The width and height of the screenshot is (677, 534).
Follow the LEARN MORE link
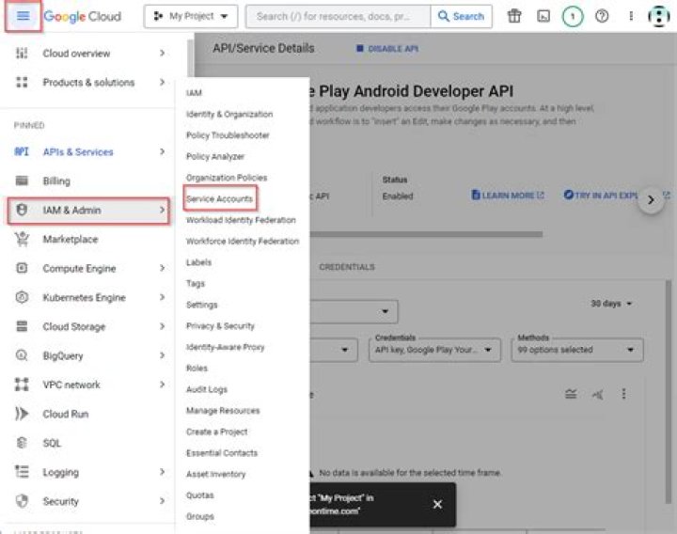pyautogui.click(x=508, y=196)
